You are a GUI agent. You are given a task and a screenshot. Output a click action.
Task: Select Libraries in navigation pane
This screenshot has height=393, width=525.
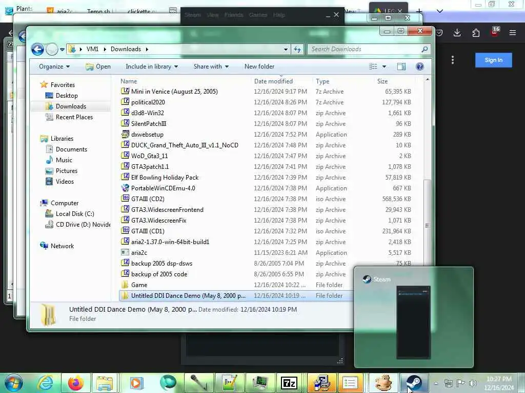pyautogui.click(x=62, y=138)
